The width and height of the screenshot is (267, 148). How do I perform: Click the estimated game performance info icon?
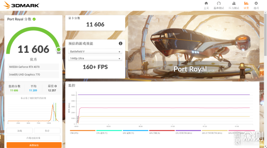tap(121, 43)
